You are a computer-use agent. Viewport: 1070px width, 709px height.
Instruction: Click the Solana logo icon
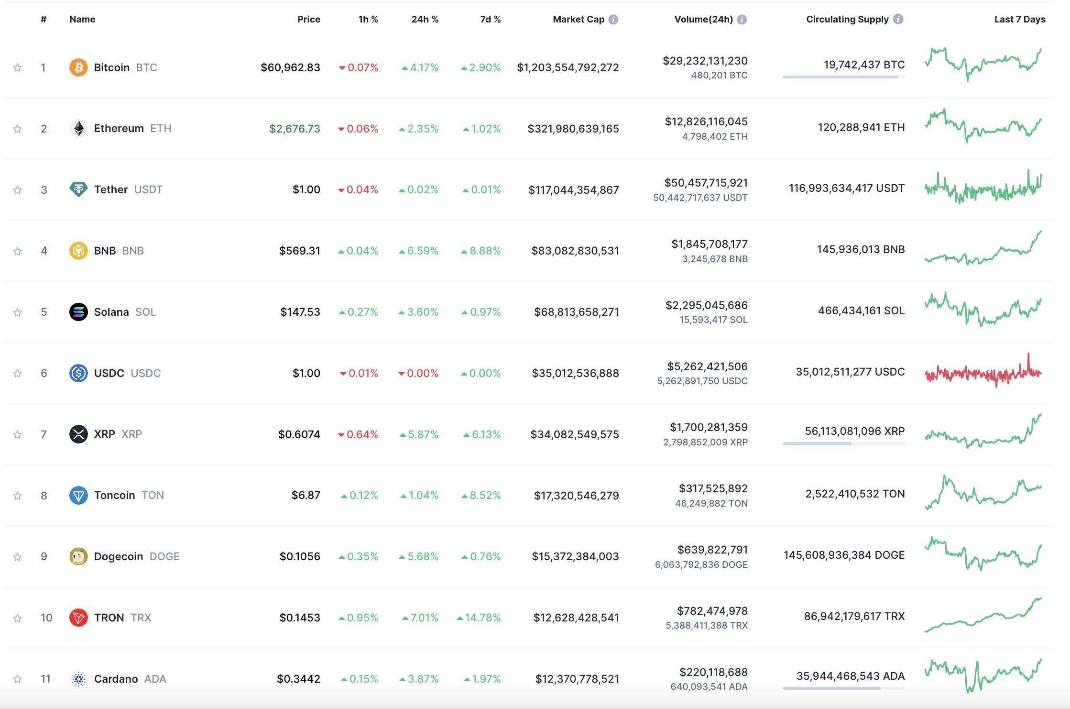tap(78, 312)
